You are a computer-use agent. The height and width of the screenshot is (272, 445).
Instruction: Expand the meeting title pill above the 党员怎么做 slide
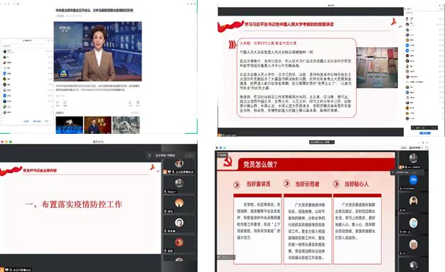click(x=321, y=142)
